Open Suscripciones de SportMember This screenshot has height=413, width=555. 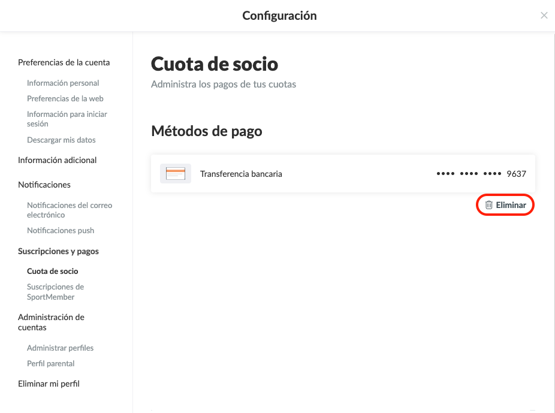55,292
